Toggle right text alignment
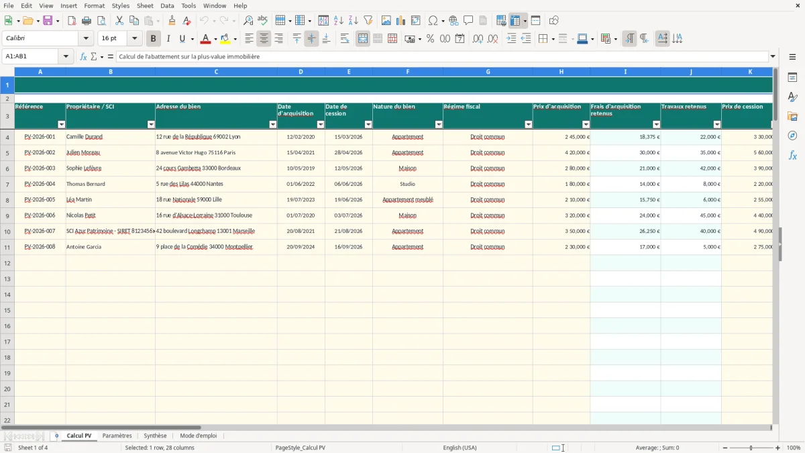 (x=278, y=39)
